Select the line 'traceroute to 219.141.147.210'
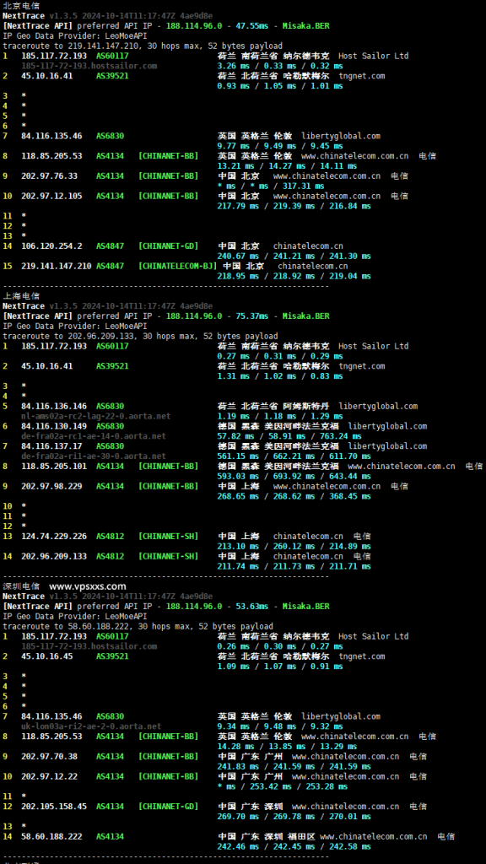This screenshot has width=486, height=864. coord(143,46)
